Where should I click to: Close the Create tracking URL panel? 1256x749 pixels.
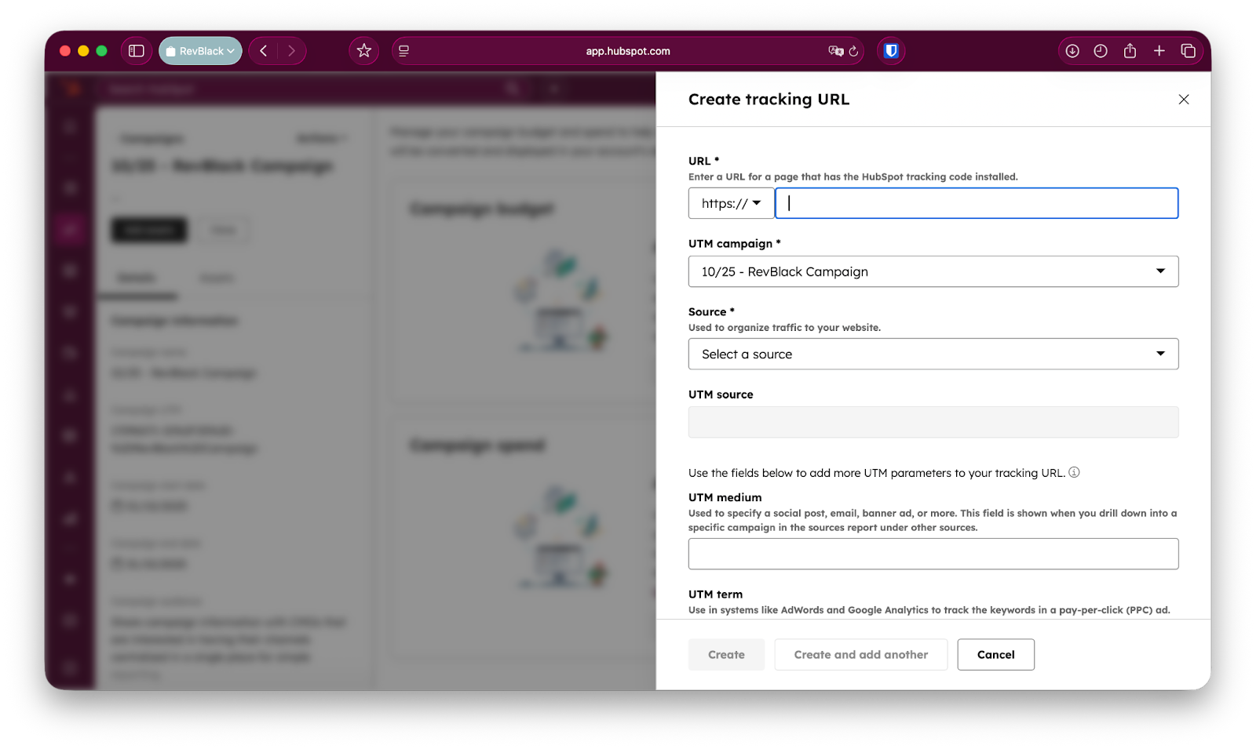[1184, 100]
